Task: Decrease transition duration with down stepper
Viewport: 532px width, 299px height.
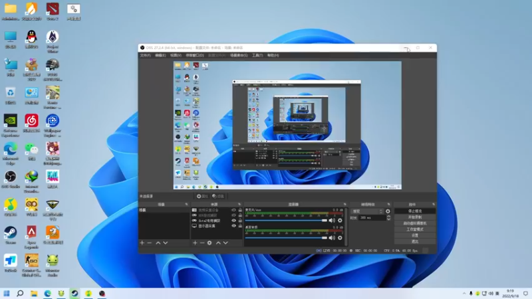Action: click(x=388, y=219)
